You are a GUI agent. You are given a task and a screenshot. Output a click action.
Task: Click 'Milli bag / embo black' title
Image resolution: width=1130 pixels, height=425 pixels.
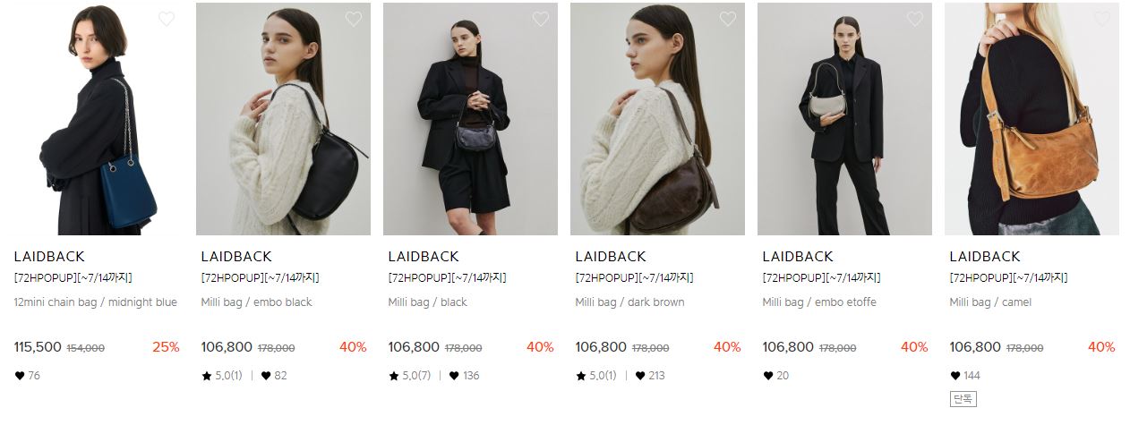tap(256, 302)
